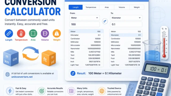Image resolution: width=171 pixels, height=96 pixels.
Task: Select Yard in the To unit list
Action: tap(126, 55)
